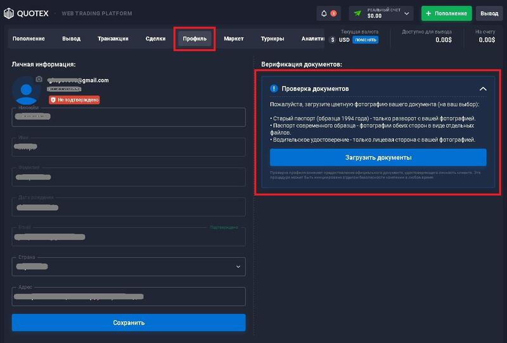Click into the Адрес input field
Screen dimensions: 507x343
[x=129, y=297]
